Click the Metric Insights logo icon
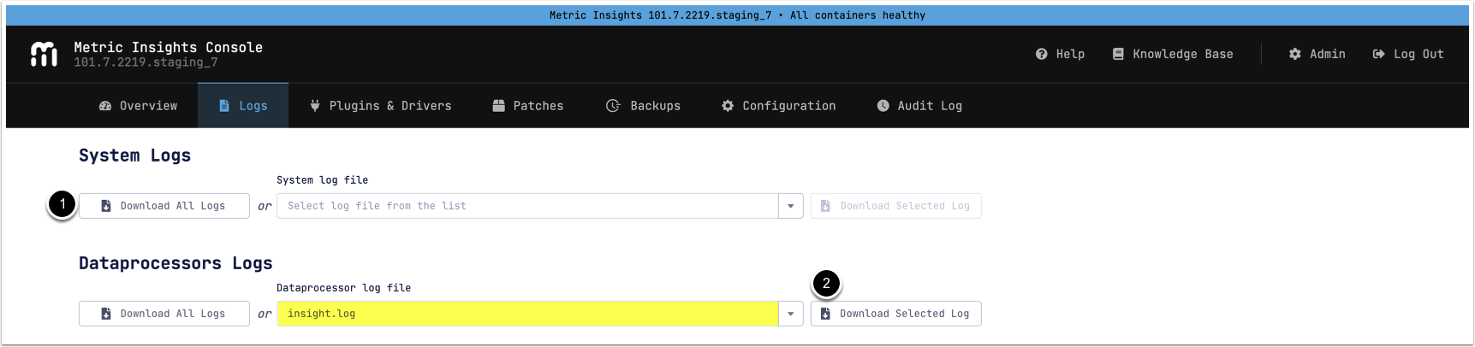The height and width of the screenshot is (347, 1475). [44, 54]
